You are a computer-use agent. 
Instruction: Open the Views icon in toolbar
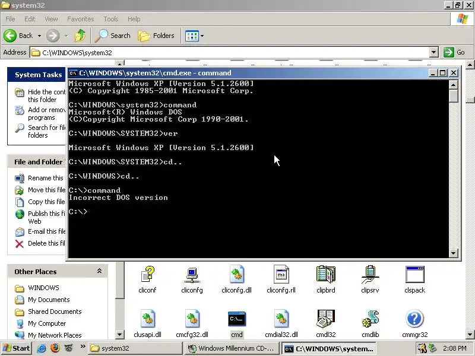192,36
